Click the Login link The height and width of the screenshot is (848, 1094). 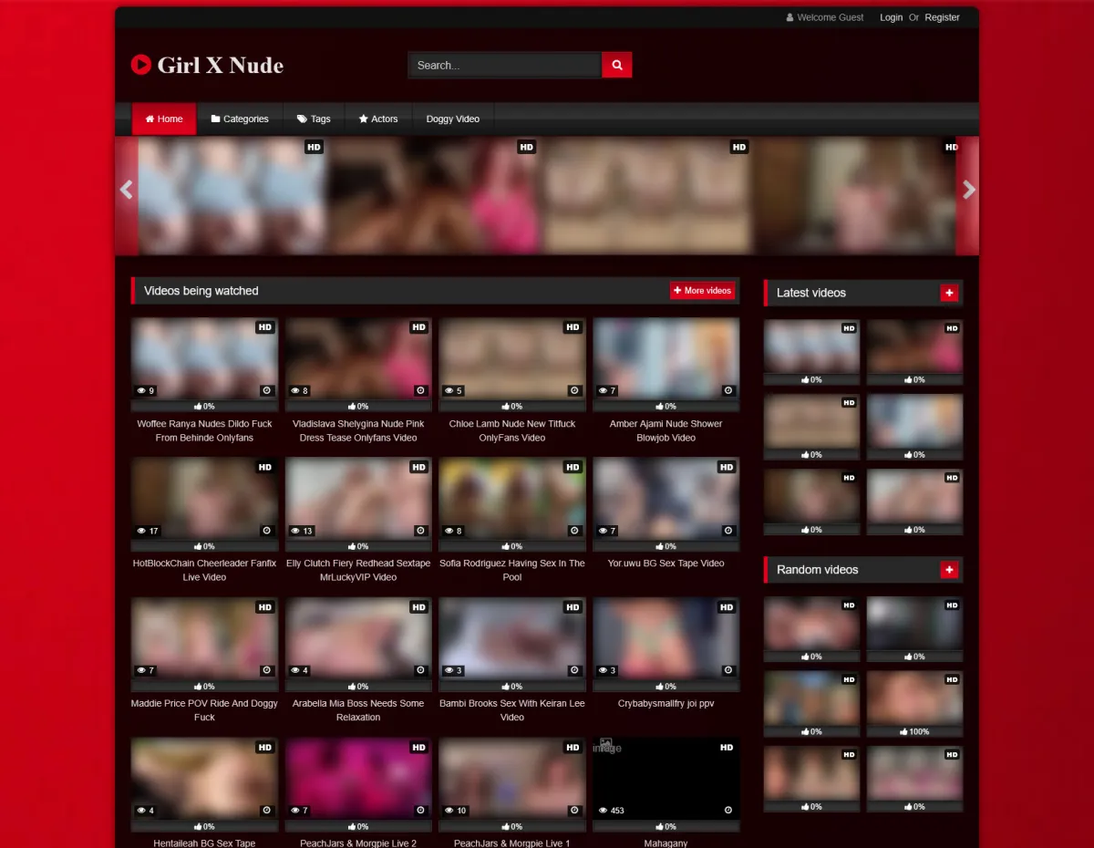click(891, 17)
